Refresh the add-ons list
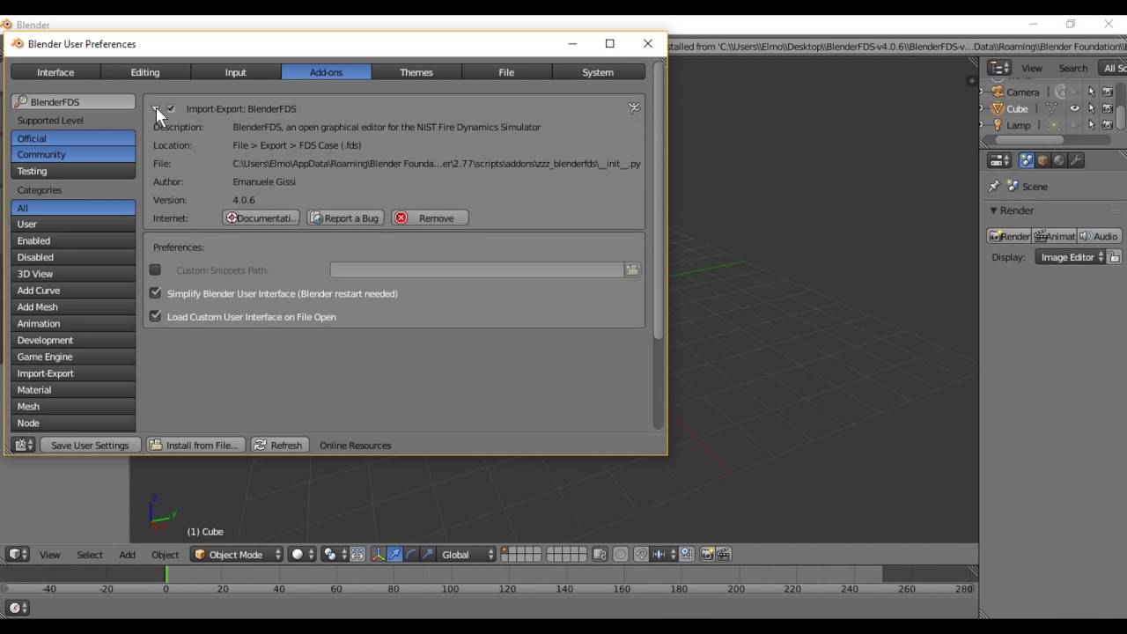1127x634 pixels. pos(278,445)
